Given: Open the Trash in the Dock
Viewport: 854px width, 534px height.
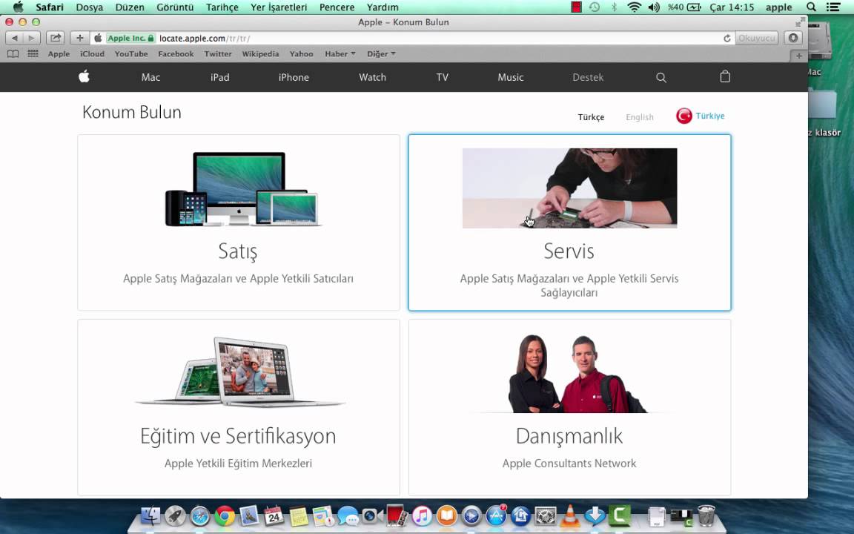Looking at the screenshot, I should pyautogui.click(x=706, y=515).
